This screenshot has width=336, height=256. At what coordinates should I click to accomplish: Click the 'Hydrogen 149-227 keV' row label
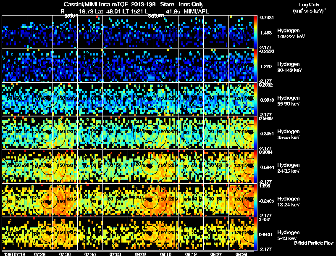click(x=291, y=34)
